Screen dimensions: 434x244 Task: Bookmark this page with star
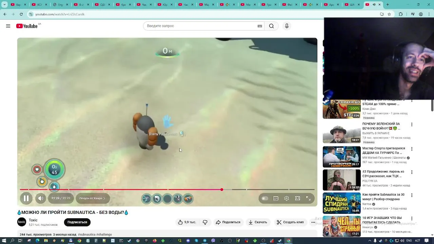click(389, 14)
